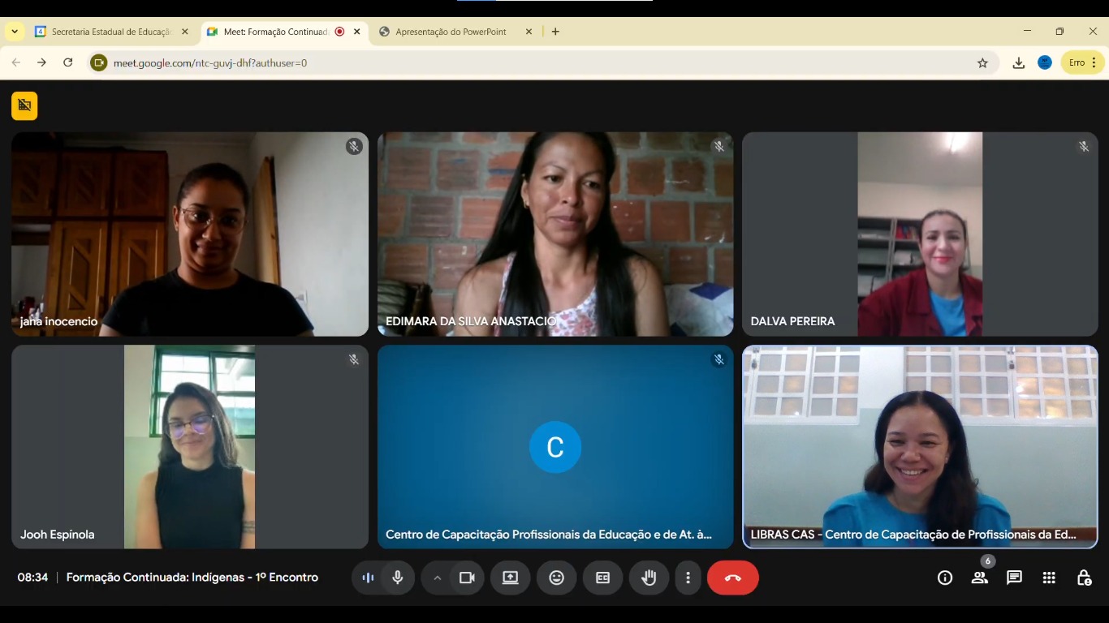Screen dimensions: 1109x623
Task: Switch to Apresentação do PowerPoint tab
Action: (x=455, y=32)
